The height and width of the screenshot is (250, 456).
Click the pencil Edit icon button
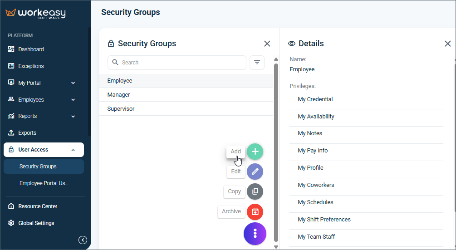coord(255,172)
